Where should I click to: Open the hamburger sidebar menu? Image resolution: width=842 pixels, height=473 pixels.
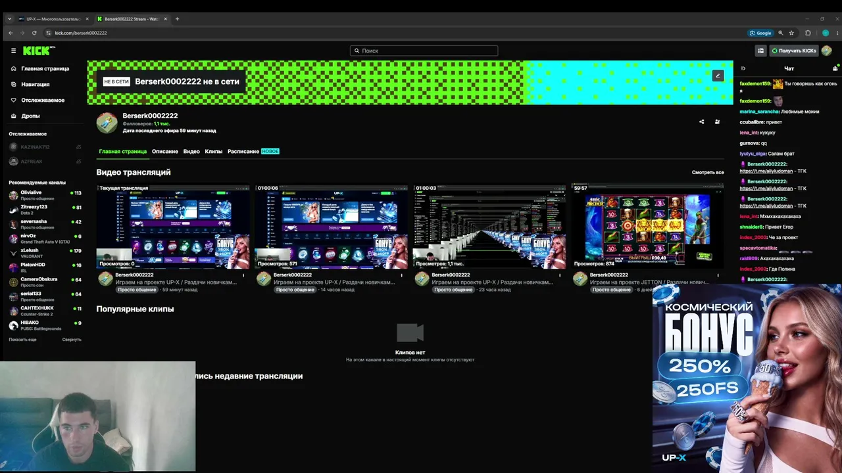pos(13,51)
